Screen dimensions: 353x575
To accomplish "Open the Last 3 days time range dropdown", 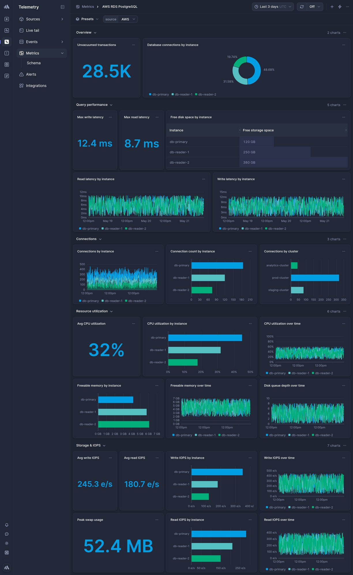I will (273, 7).
